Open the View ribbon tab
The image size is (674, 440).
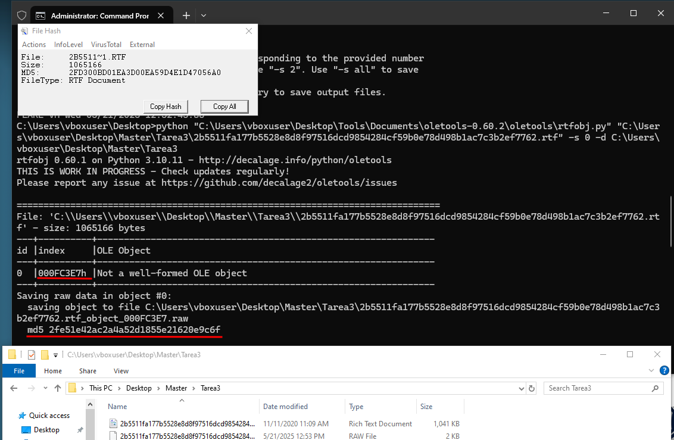click(x=121, y=371)
